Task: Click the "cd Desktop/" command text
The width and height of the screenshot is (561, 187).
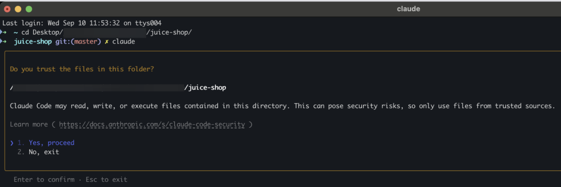Action: tap(42, 32)
